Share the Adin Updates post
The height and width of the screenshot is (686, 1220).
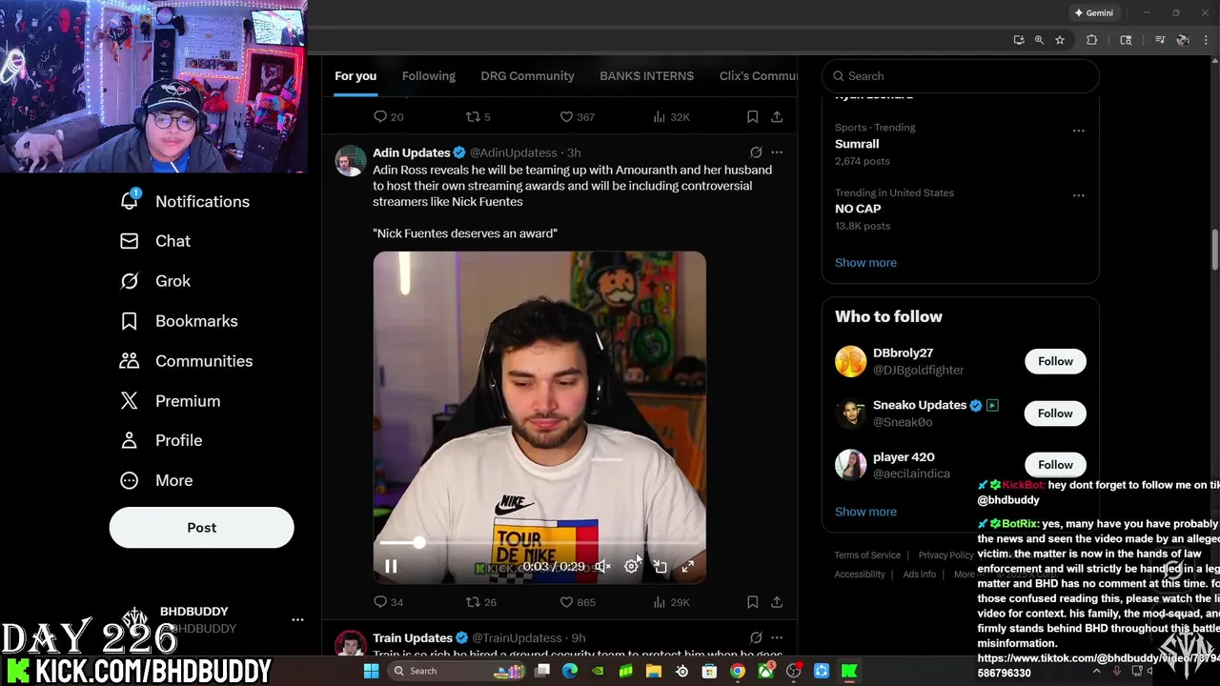tap(777, 602)
